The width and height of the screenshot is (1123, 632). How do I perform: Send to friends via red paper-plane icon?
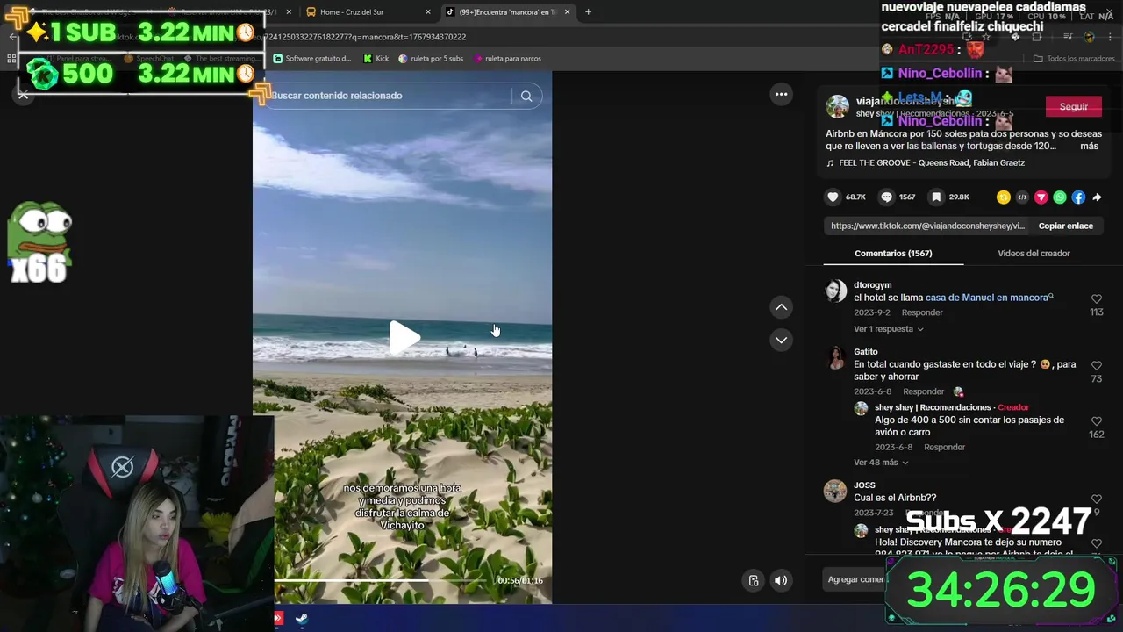(1041, 197)
